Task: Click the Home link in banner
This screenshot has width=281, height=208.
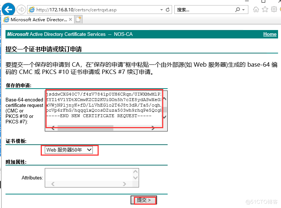Action: (270, 34)
